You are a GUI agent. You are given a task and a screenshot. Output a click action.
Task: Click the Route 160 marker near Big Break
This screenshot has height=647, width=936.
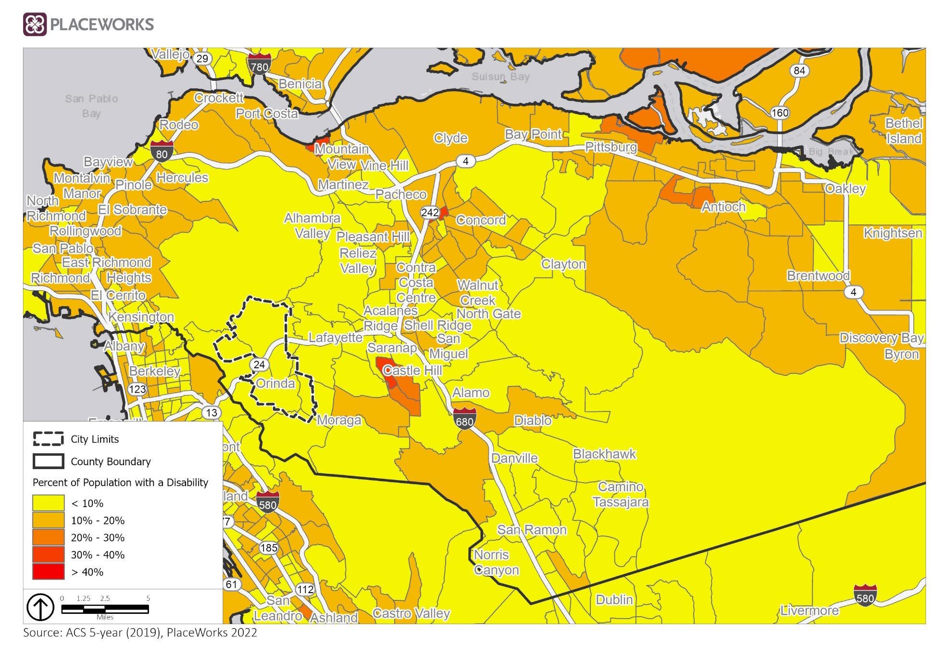coord(780,113)
